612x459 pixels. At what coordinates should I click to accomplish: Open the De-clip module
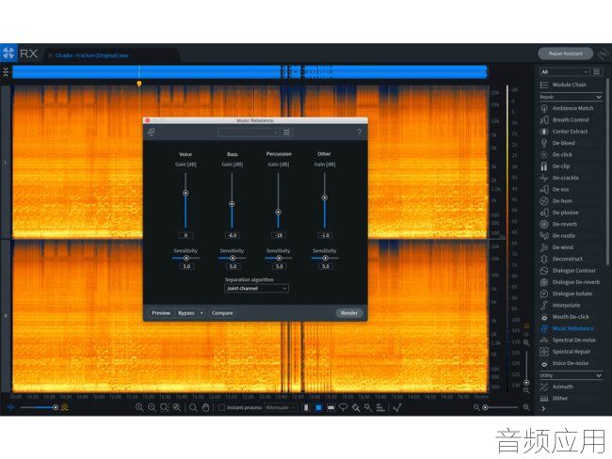[555, 166]
